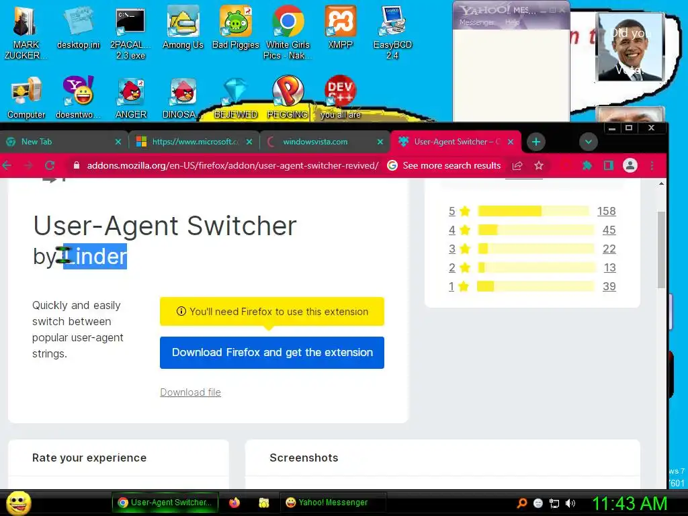Click the search magnifier tray icon
688x516 pixels.
click(x=521, y=503)
